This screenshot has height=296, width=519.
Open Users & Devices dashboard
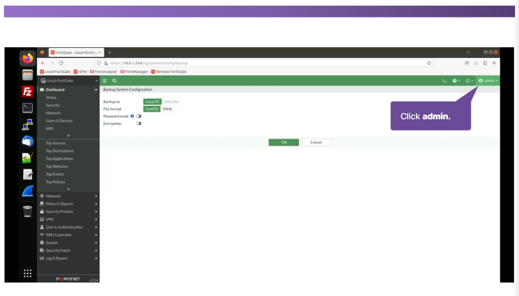pos(59,121)
